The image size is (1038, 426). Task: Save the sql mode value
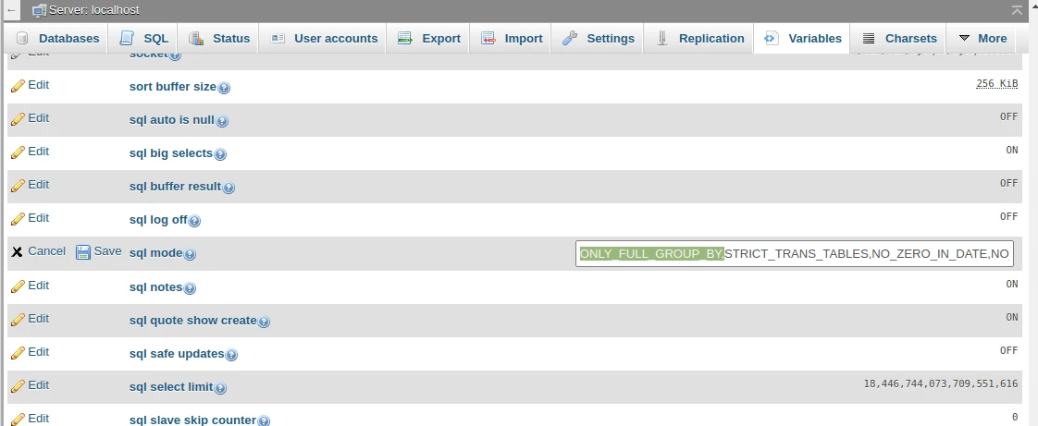[x=98, y=251]
